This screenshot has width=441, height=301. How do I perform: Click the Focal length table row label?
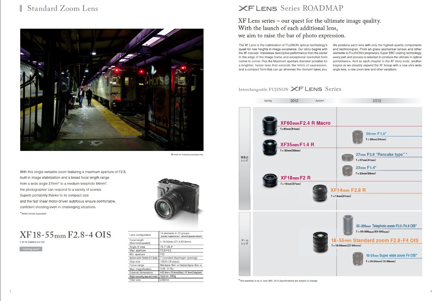pos(140,241)
